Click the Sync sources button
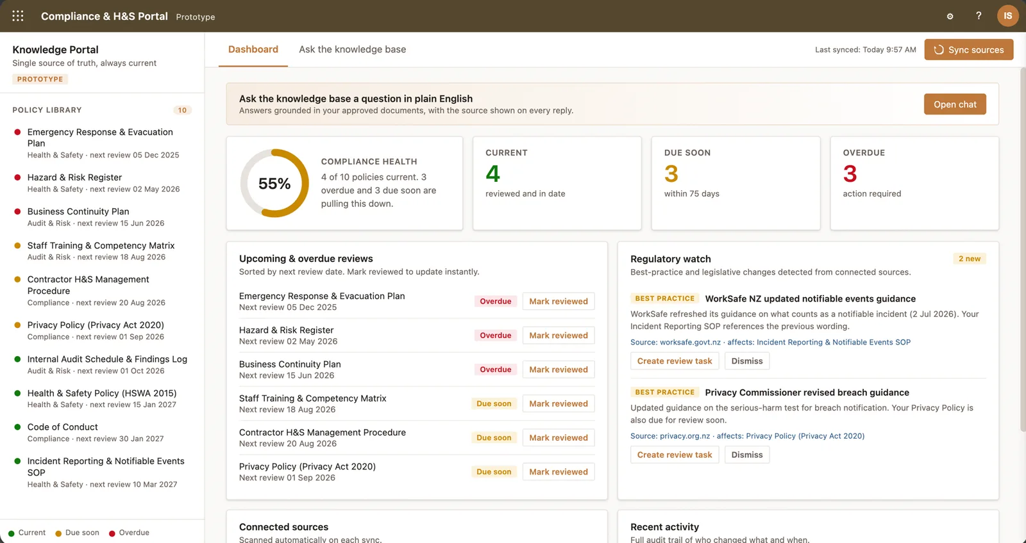1026x543 pixels. point(968,50)
